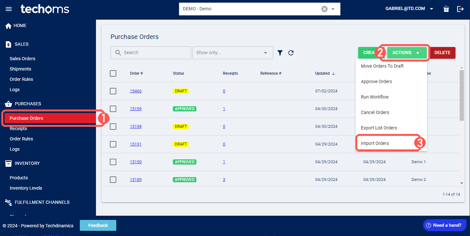Click the Techoms logo
470x236 pixels.
[45, 9]
